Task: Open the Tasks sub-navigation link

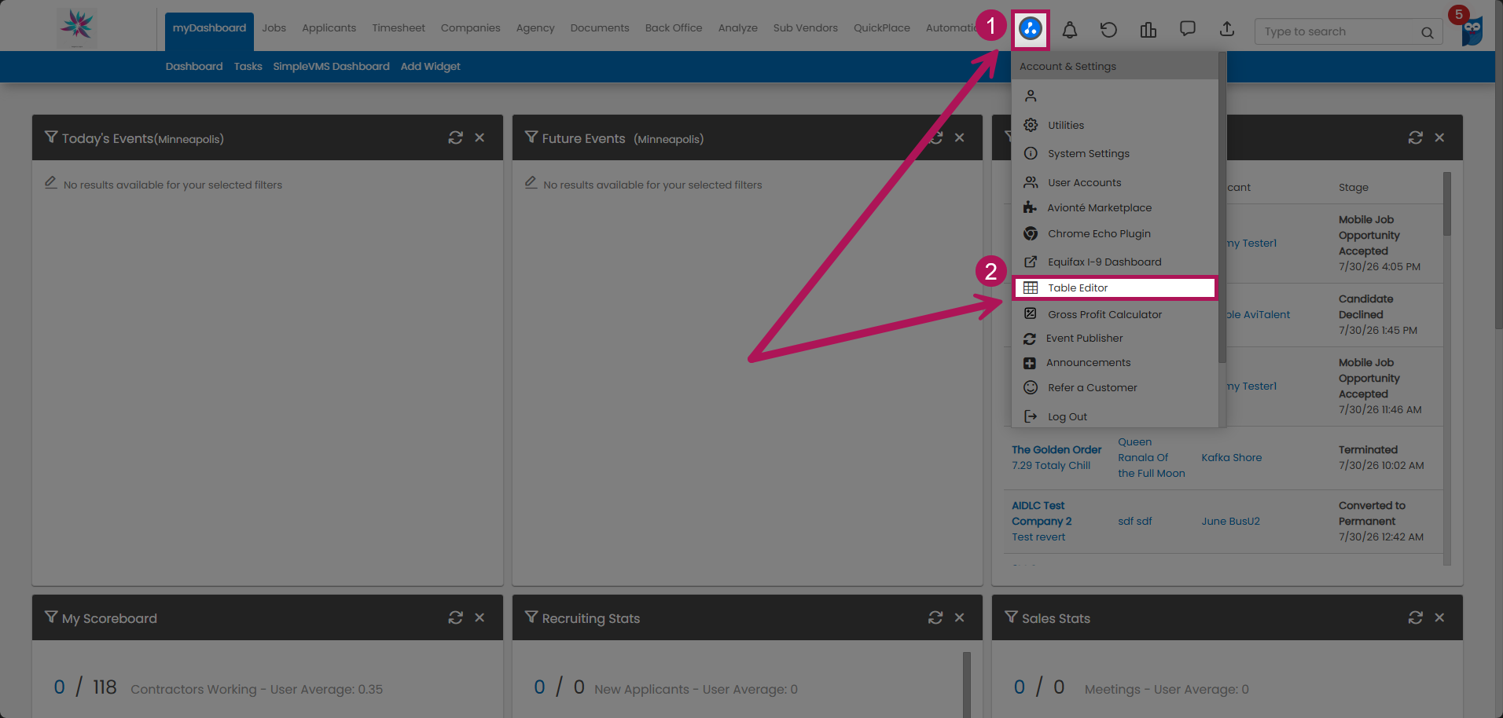Action: click(248, 66)
